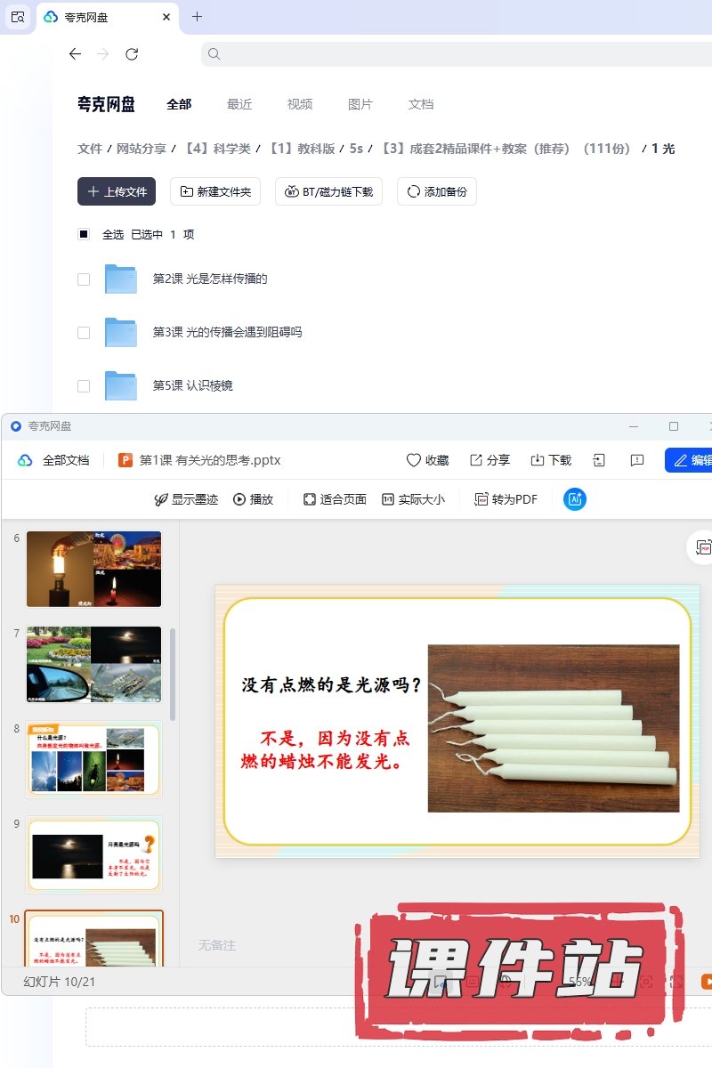Download the presentation file

click(x=551, y=460)
